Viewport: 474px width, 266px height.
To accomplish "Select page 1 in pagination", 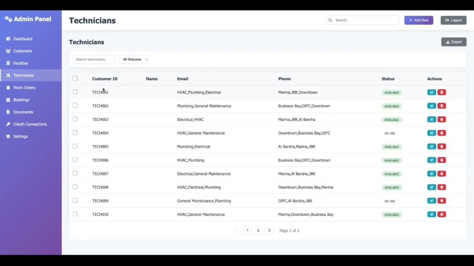I will click(247, 231).
